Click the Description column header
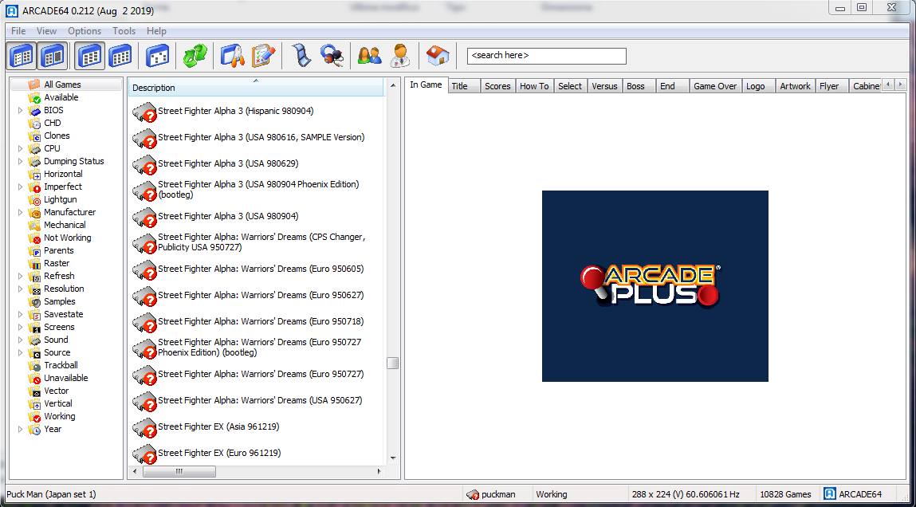 [257, 88]
